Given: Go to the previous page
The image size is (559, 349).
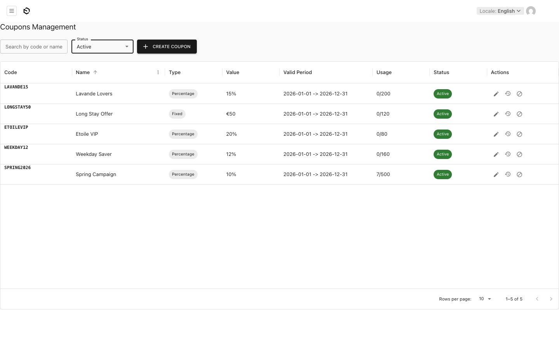Looking at the screenshot, I should [x=537, y=299].
